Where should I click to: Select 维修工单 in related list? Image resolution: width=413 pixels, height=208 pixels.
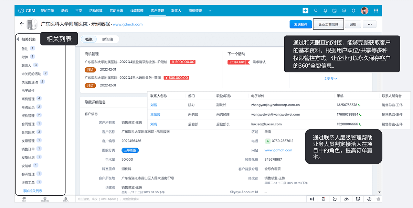[28, 182]
